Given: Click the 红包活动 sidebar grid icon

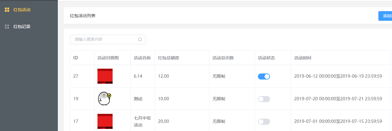Looking at the screenshot, I should pyautogui.click(x=7, y=10).
